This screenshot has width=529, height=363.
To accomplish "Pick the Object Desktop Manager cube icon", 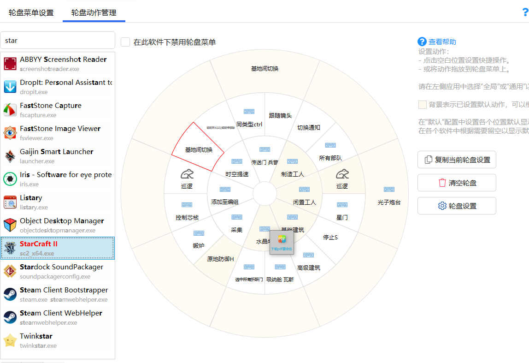I will [x=10, y=225].
